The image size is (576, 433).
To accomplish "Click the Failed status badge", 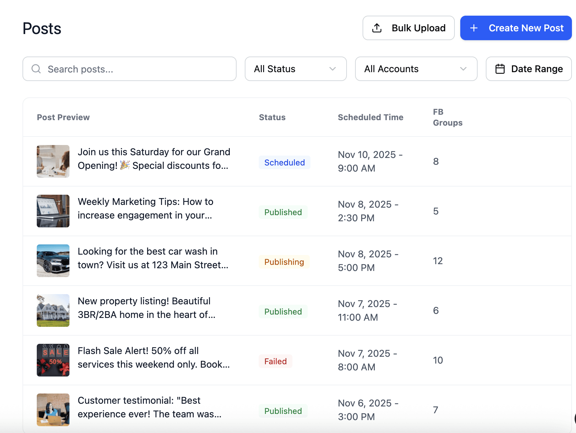I will point(275,361).
